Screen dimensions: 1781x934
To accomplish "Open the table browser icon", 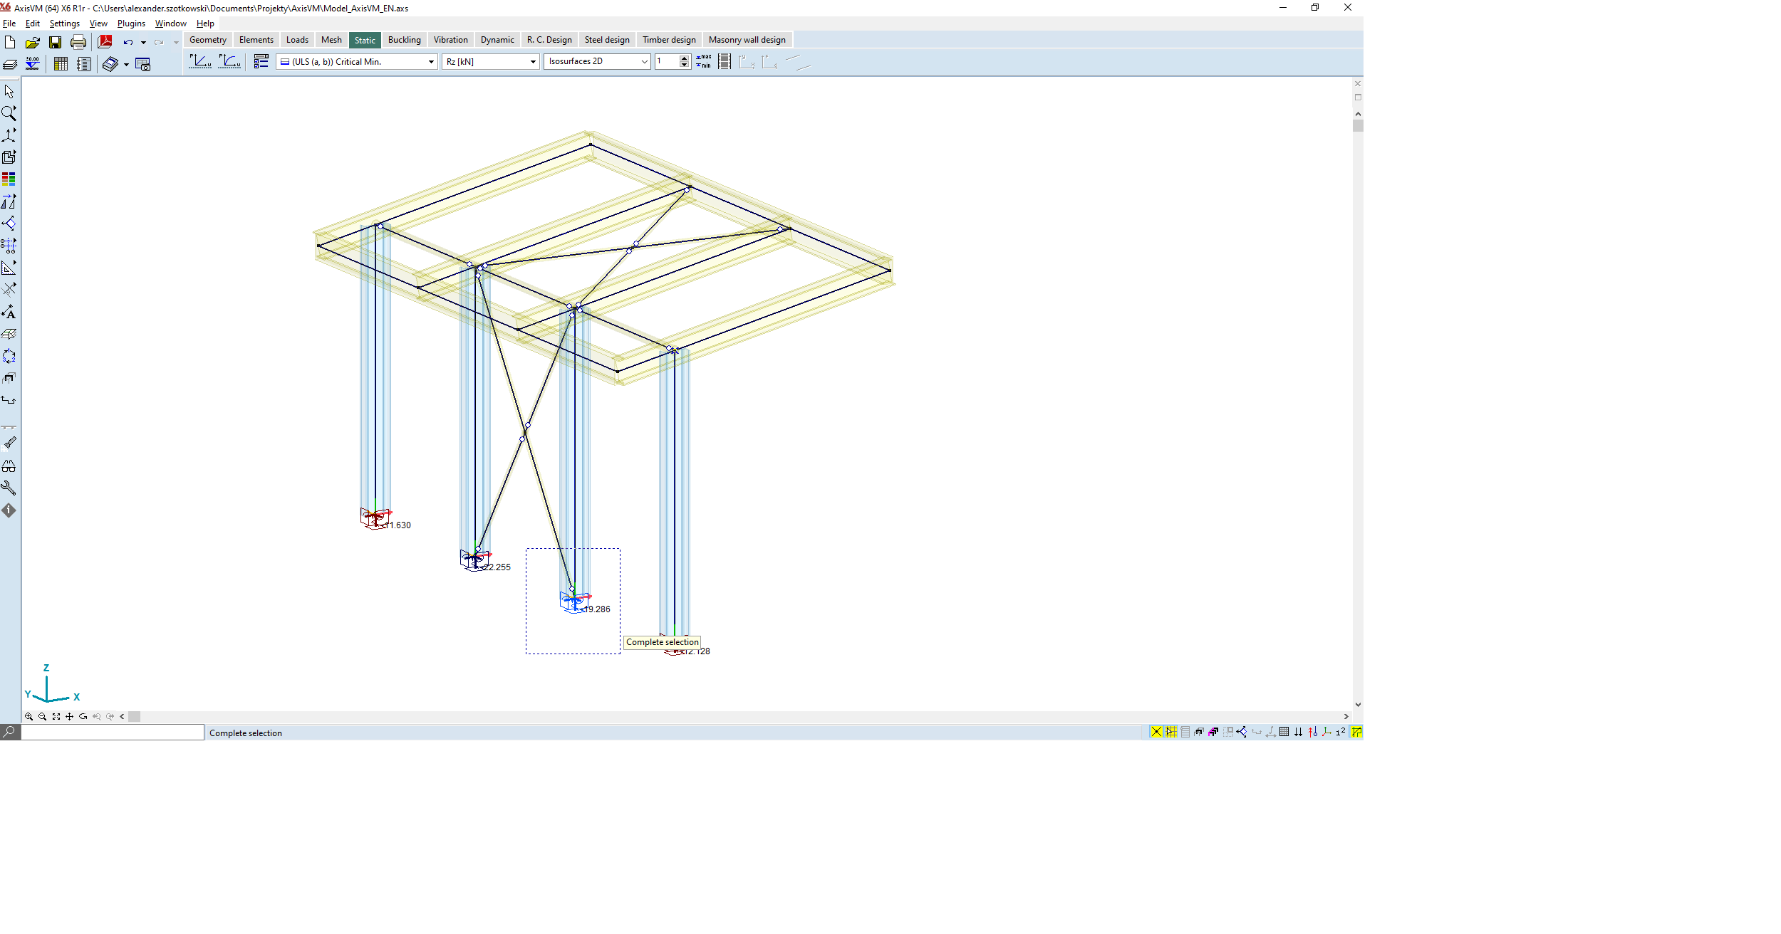I will point(61,64).
